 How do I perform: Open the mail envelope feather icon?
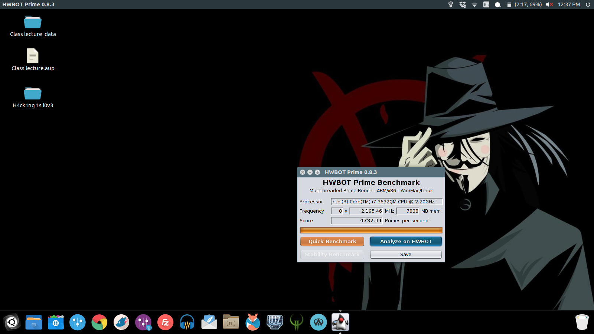click(x=209, y=322)
